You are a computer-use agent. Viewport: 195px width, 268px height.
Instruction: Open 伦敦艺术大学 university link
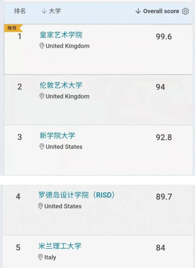(x=61, y=85)
